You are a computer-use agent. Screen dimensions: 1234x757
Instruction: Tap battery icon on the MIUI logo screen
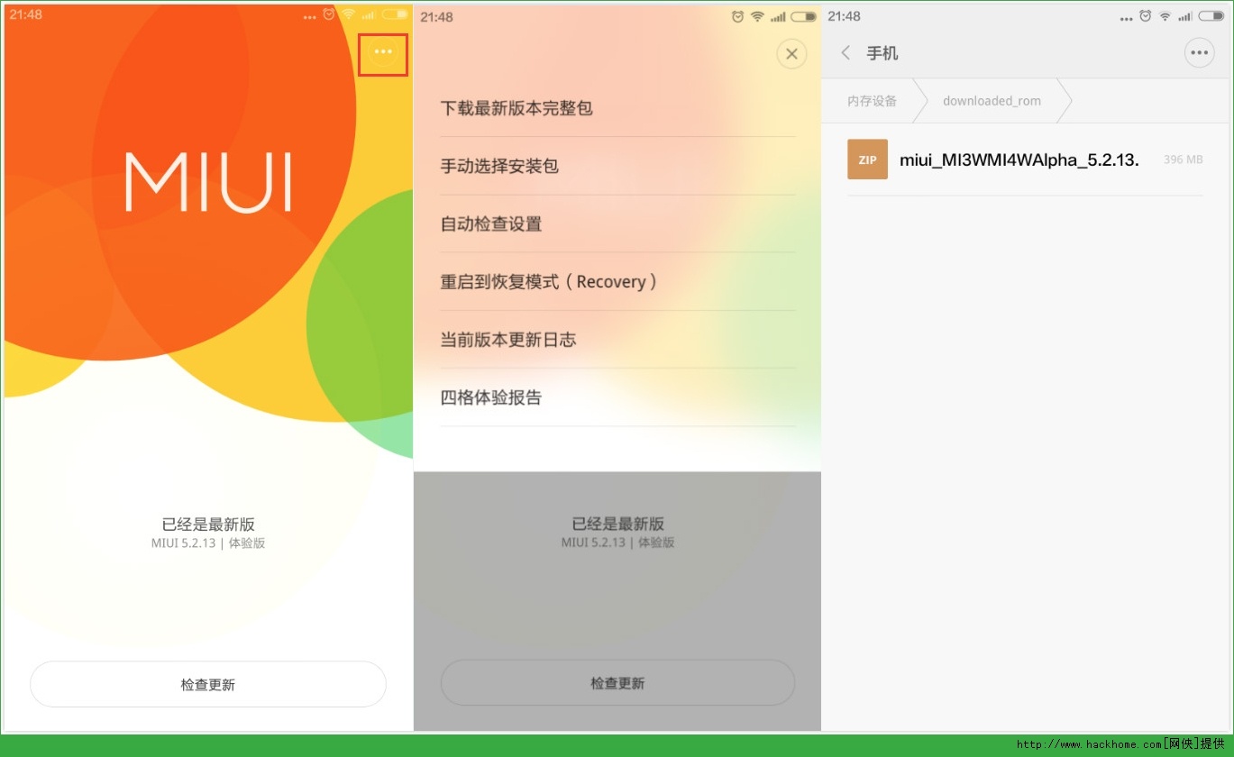[394, 14]
